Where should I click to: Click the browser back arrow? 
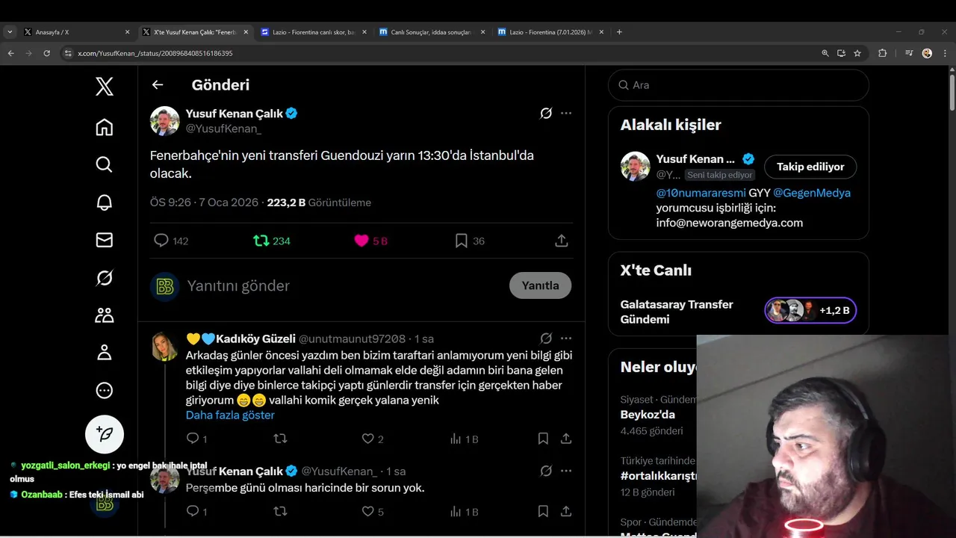click(10, 53)
